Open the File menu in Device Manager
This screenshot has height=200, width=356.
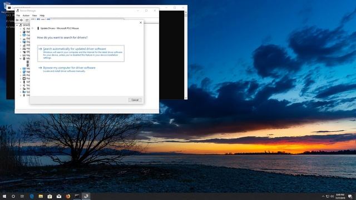18,16
